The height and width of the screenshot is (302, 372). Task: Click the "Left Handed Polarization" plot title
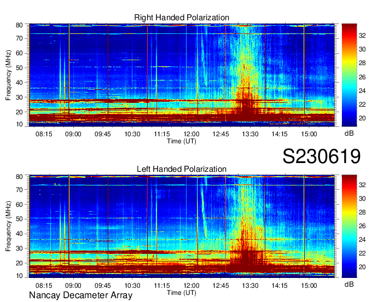[182, 169]
